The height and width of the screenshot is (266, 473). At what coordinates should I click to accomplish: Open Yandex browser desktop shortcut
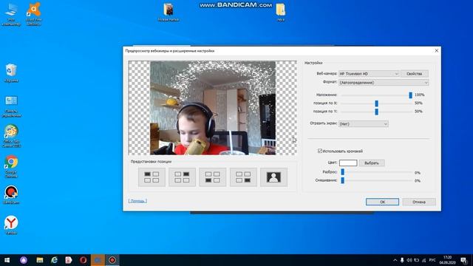click(11, 225)
